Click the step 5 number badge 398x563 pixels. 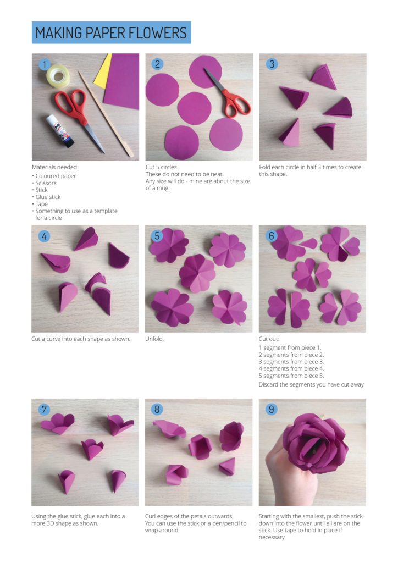[157, 236]
